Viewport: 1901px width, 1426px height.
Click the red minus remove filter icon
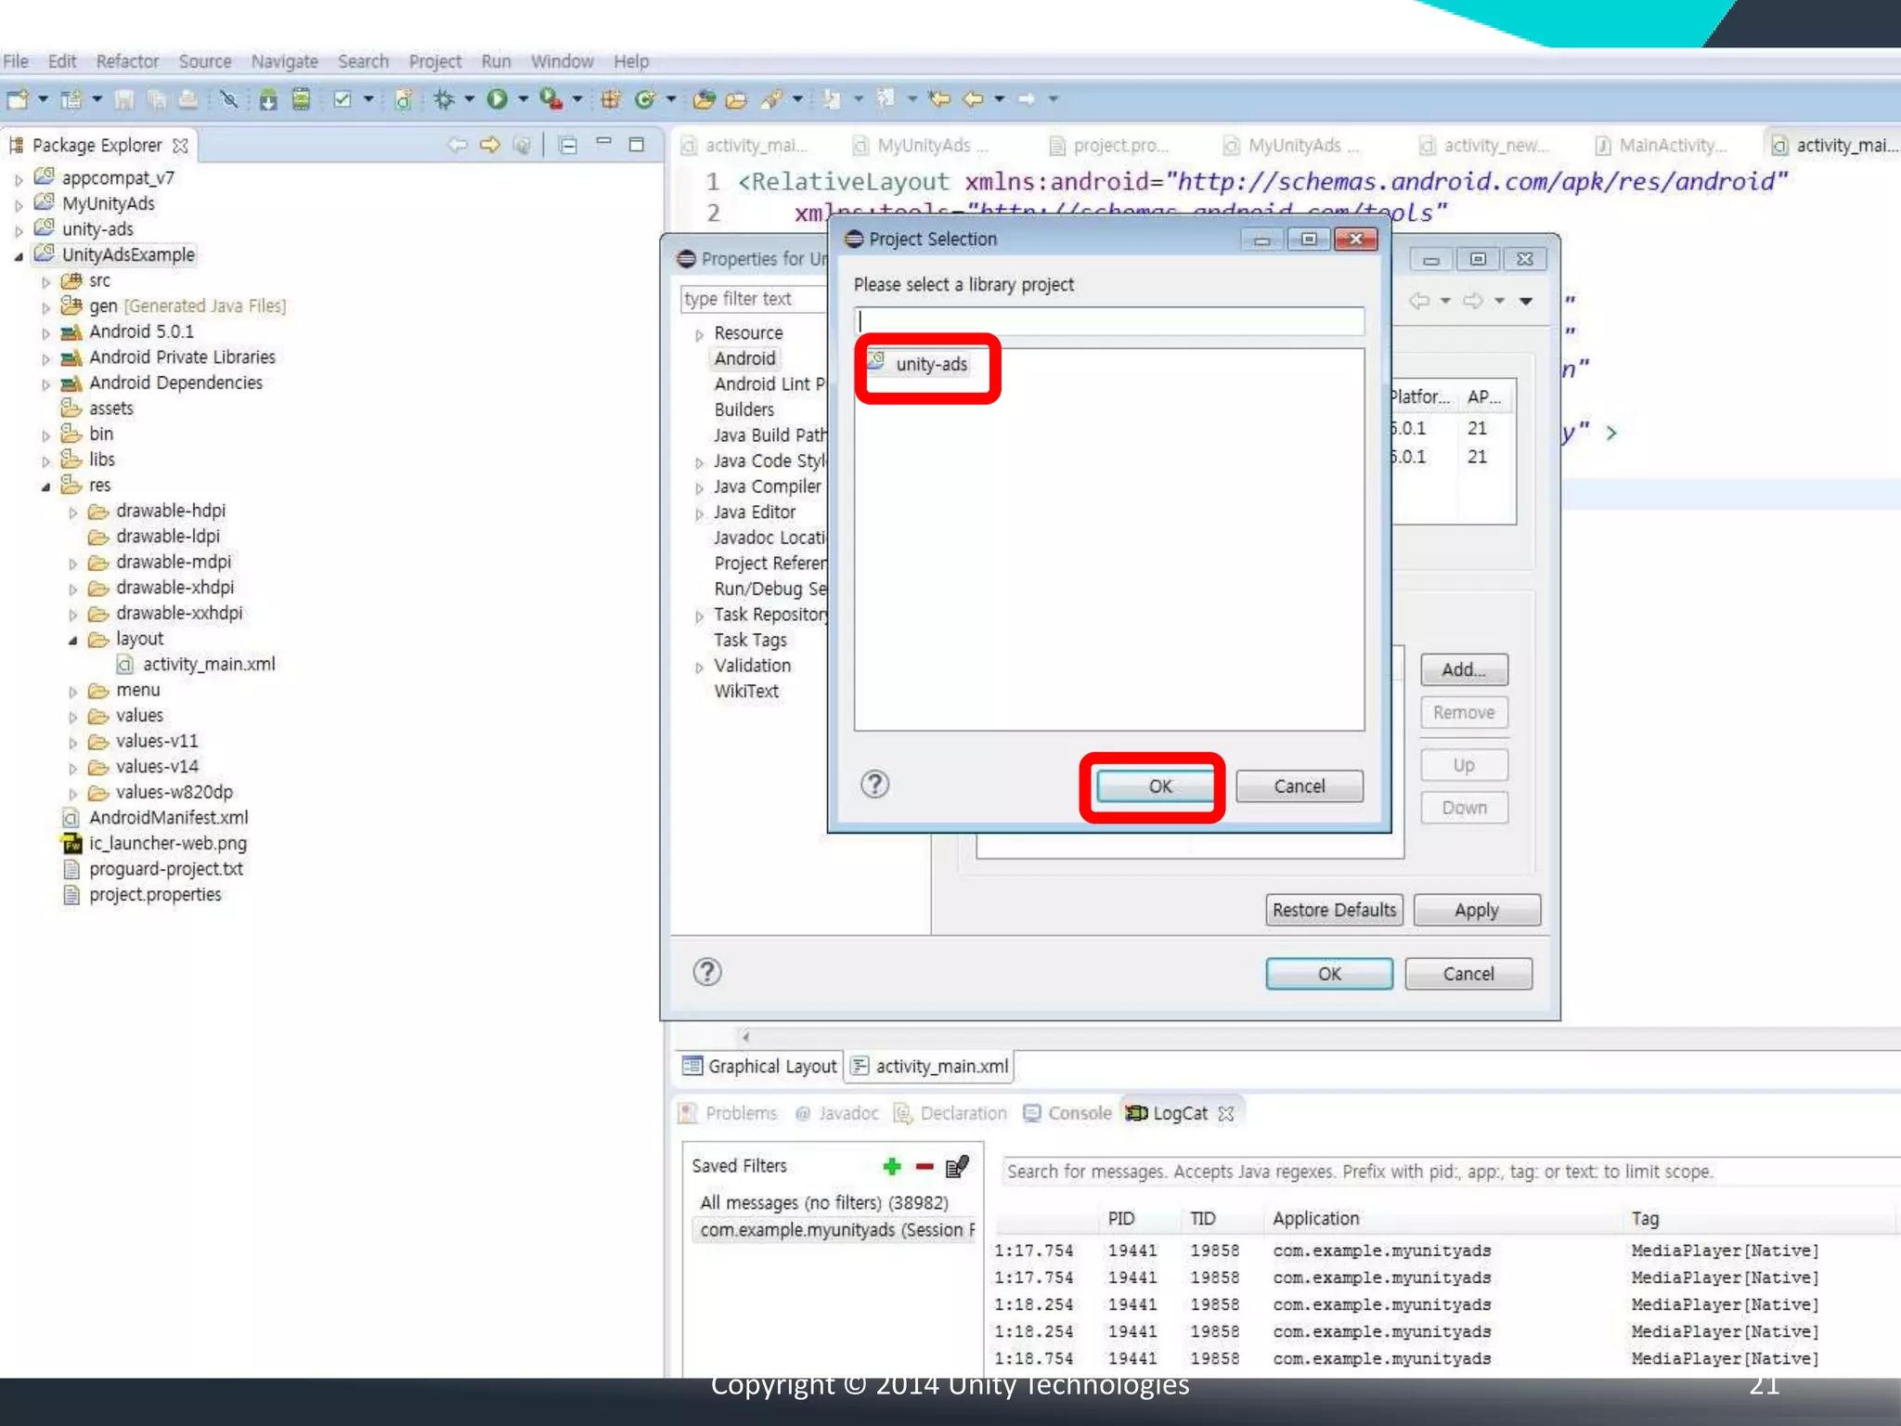click(925, 1166)
